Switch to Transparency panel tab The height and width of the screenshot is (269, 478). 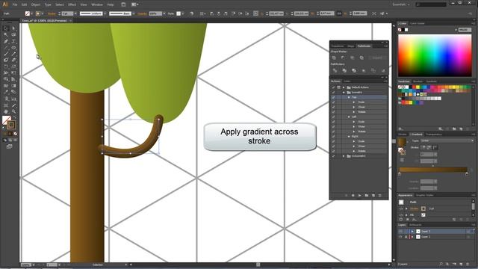pos(433,134)
